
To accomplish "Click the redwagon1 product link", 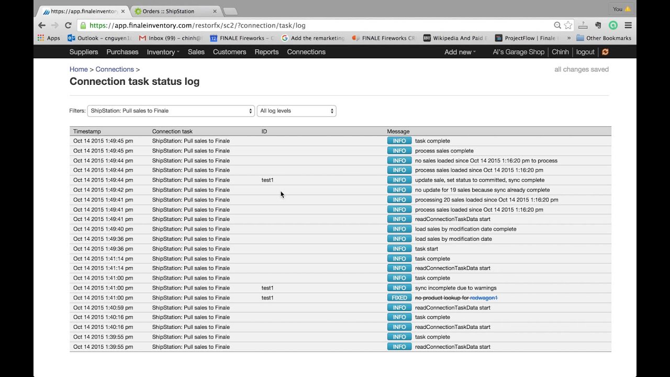I will pos(484,298).
